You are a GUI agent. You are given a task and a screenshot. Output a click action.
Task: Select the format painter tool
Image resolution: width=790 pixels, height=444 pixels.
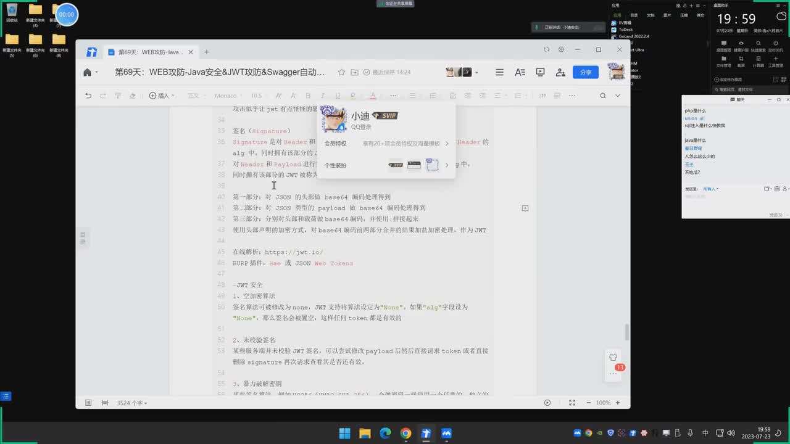pyautogui.click(x=118, y=96)
